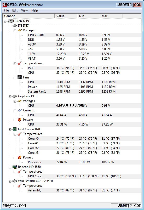Select the +5V row
144x210 pixels.
click(84, 49)
